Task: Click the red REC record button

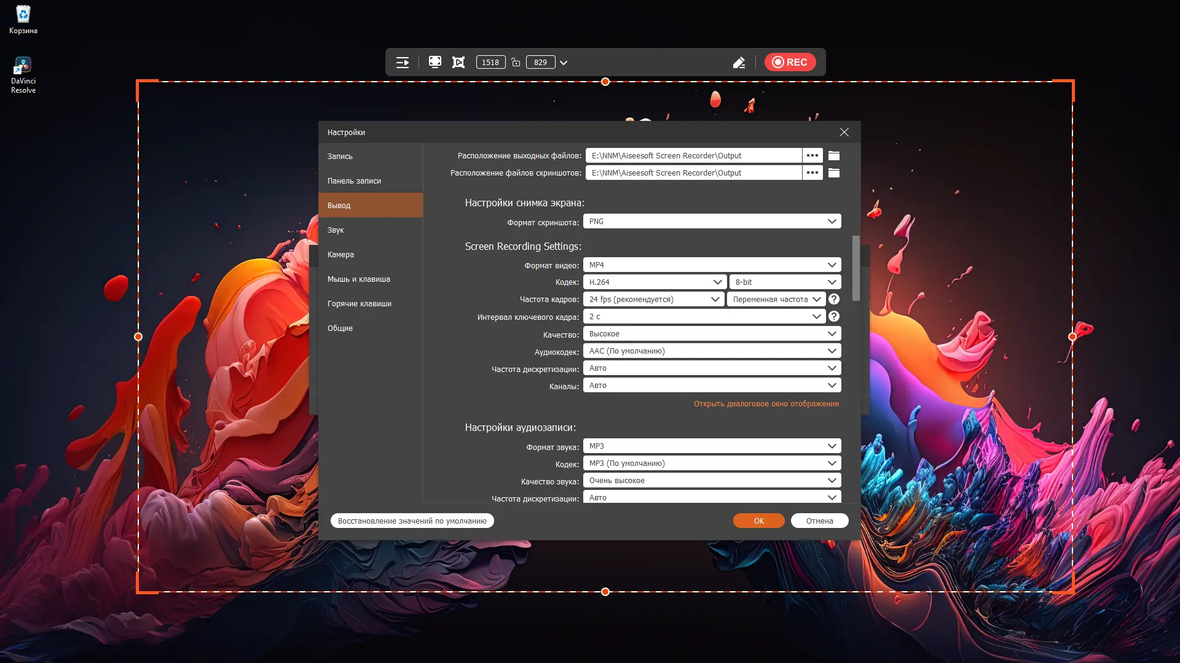Action: coord(790,62)
